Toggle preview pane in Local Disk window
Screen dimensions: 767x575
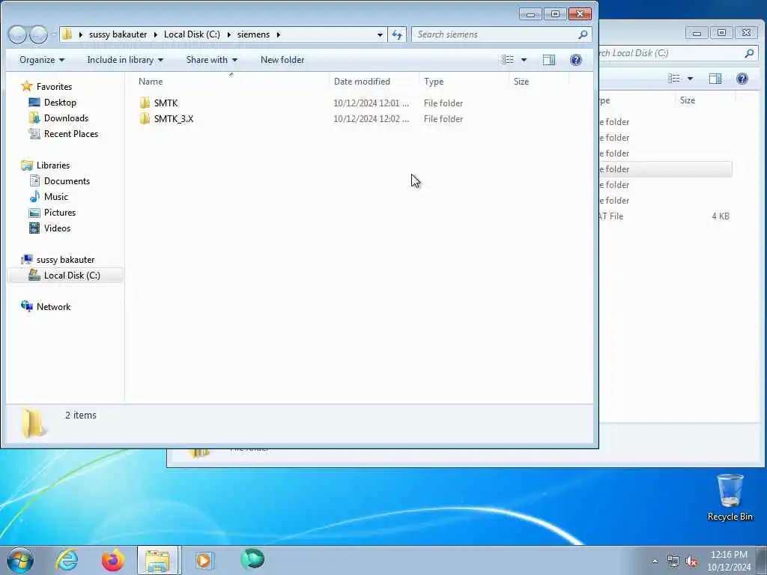coord(715,79)
